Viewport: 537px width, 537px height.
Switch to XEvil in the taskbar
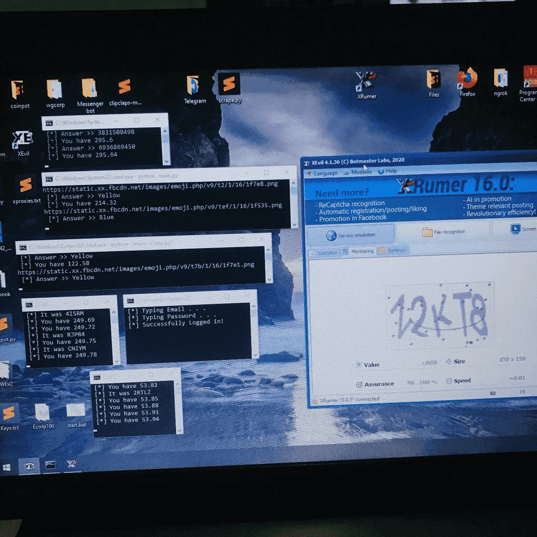29,466
